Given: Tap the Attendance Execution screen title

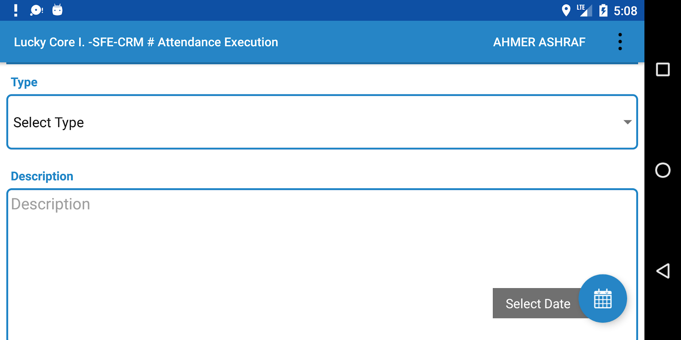Looking at the screenshot, I should coord(146,42).
